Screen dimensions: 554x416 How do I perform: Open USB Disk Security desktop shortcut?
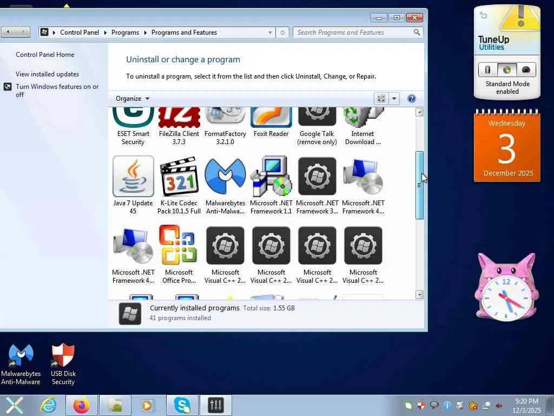(63, 363)
